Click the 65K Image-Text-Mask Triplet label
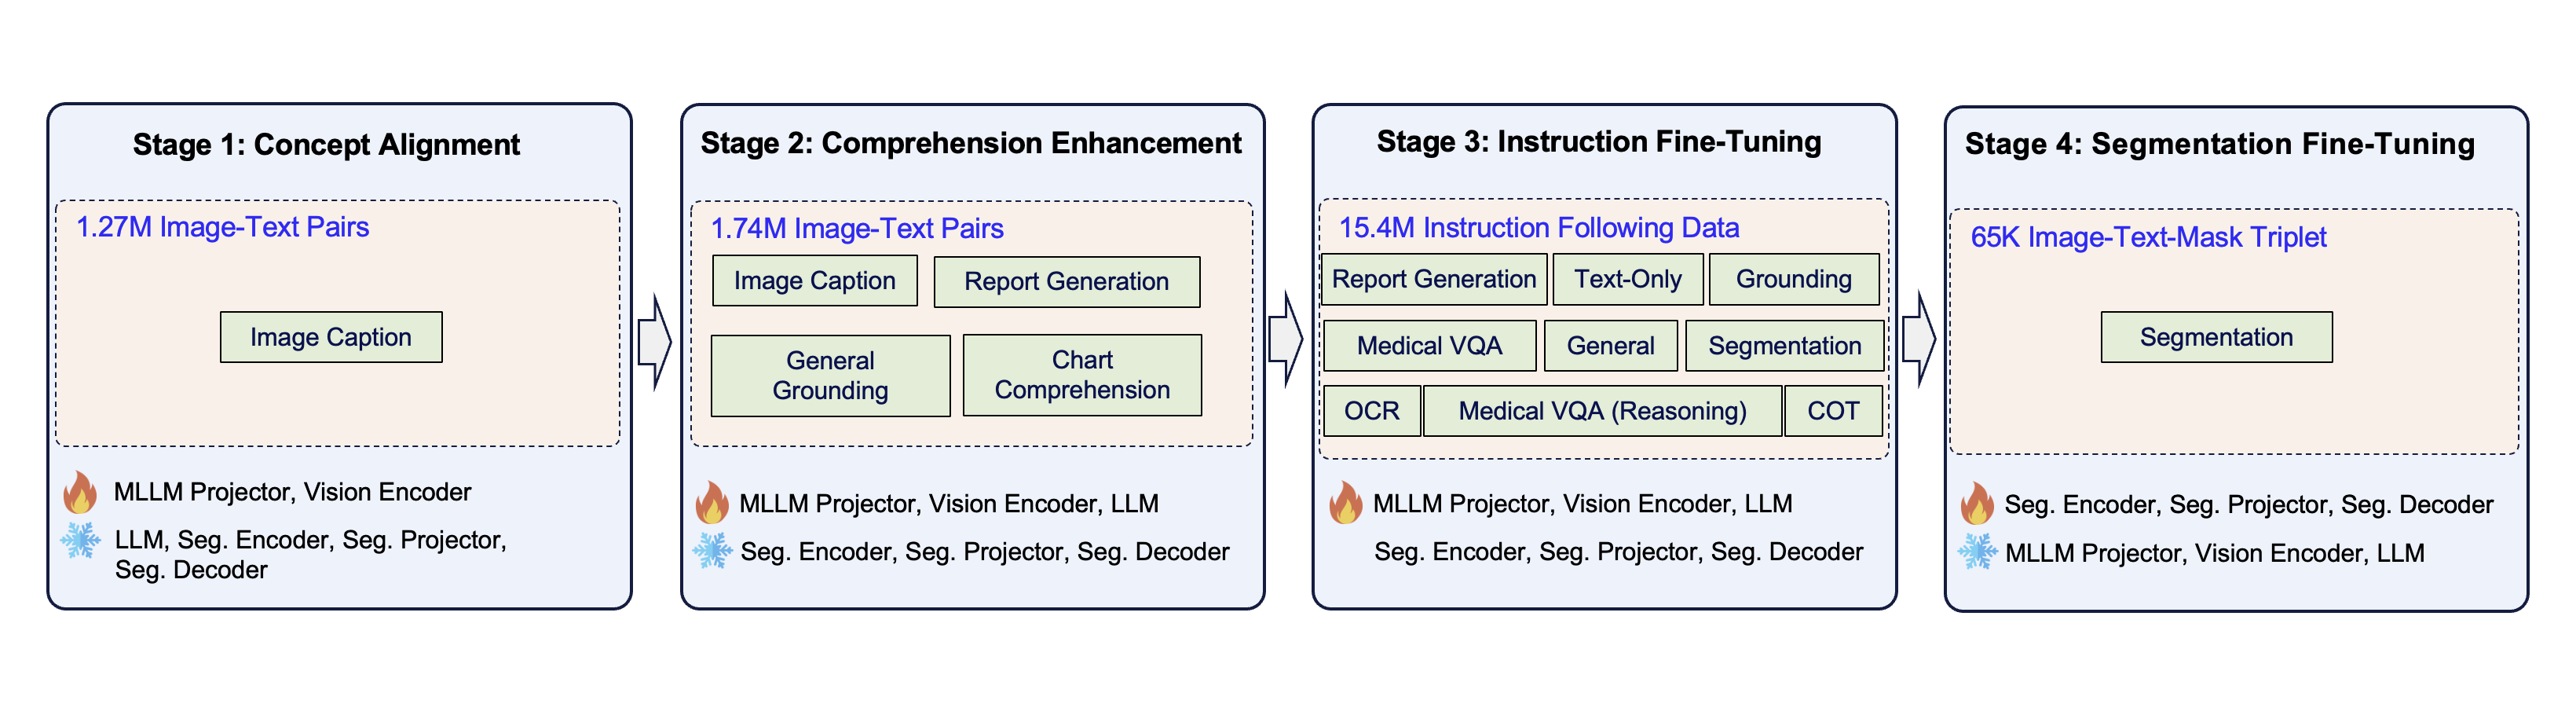The height and width of the screenshot is (704, 2576). pyautogui.click(x=2148, y=238)
